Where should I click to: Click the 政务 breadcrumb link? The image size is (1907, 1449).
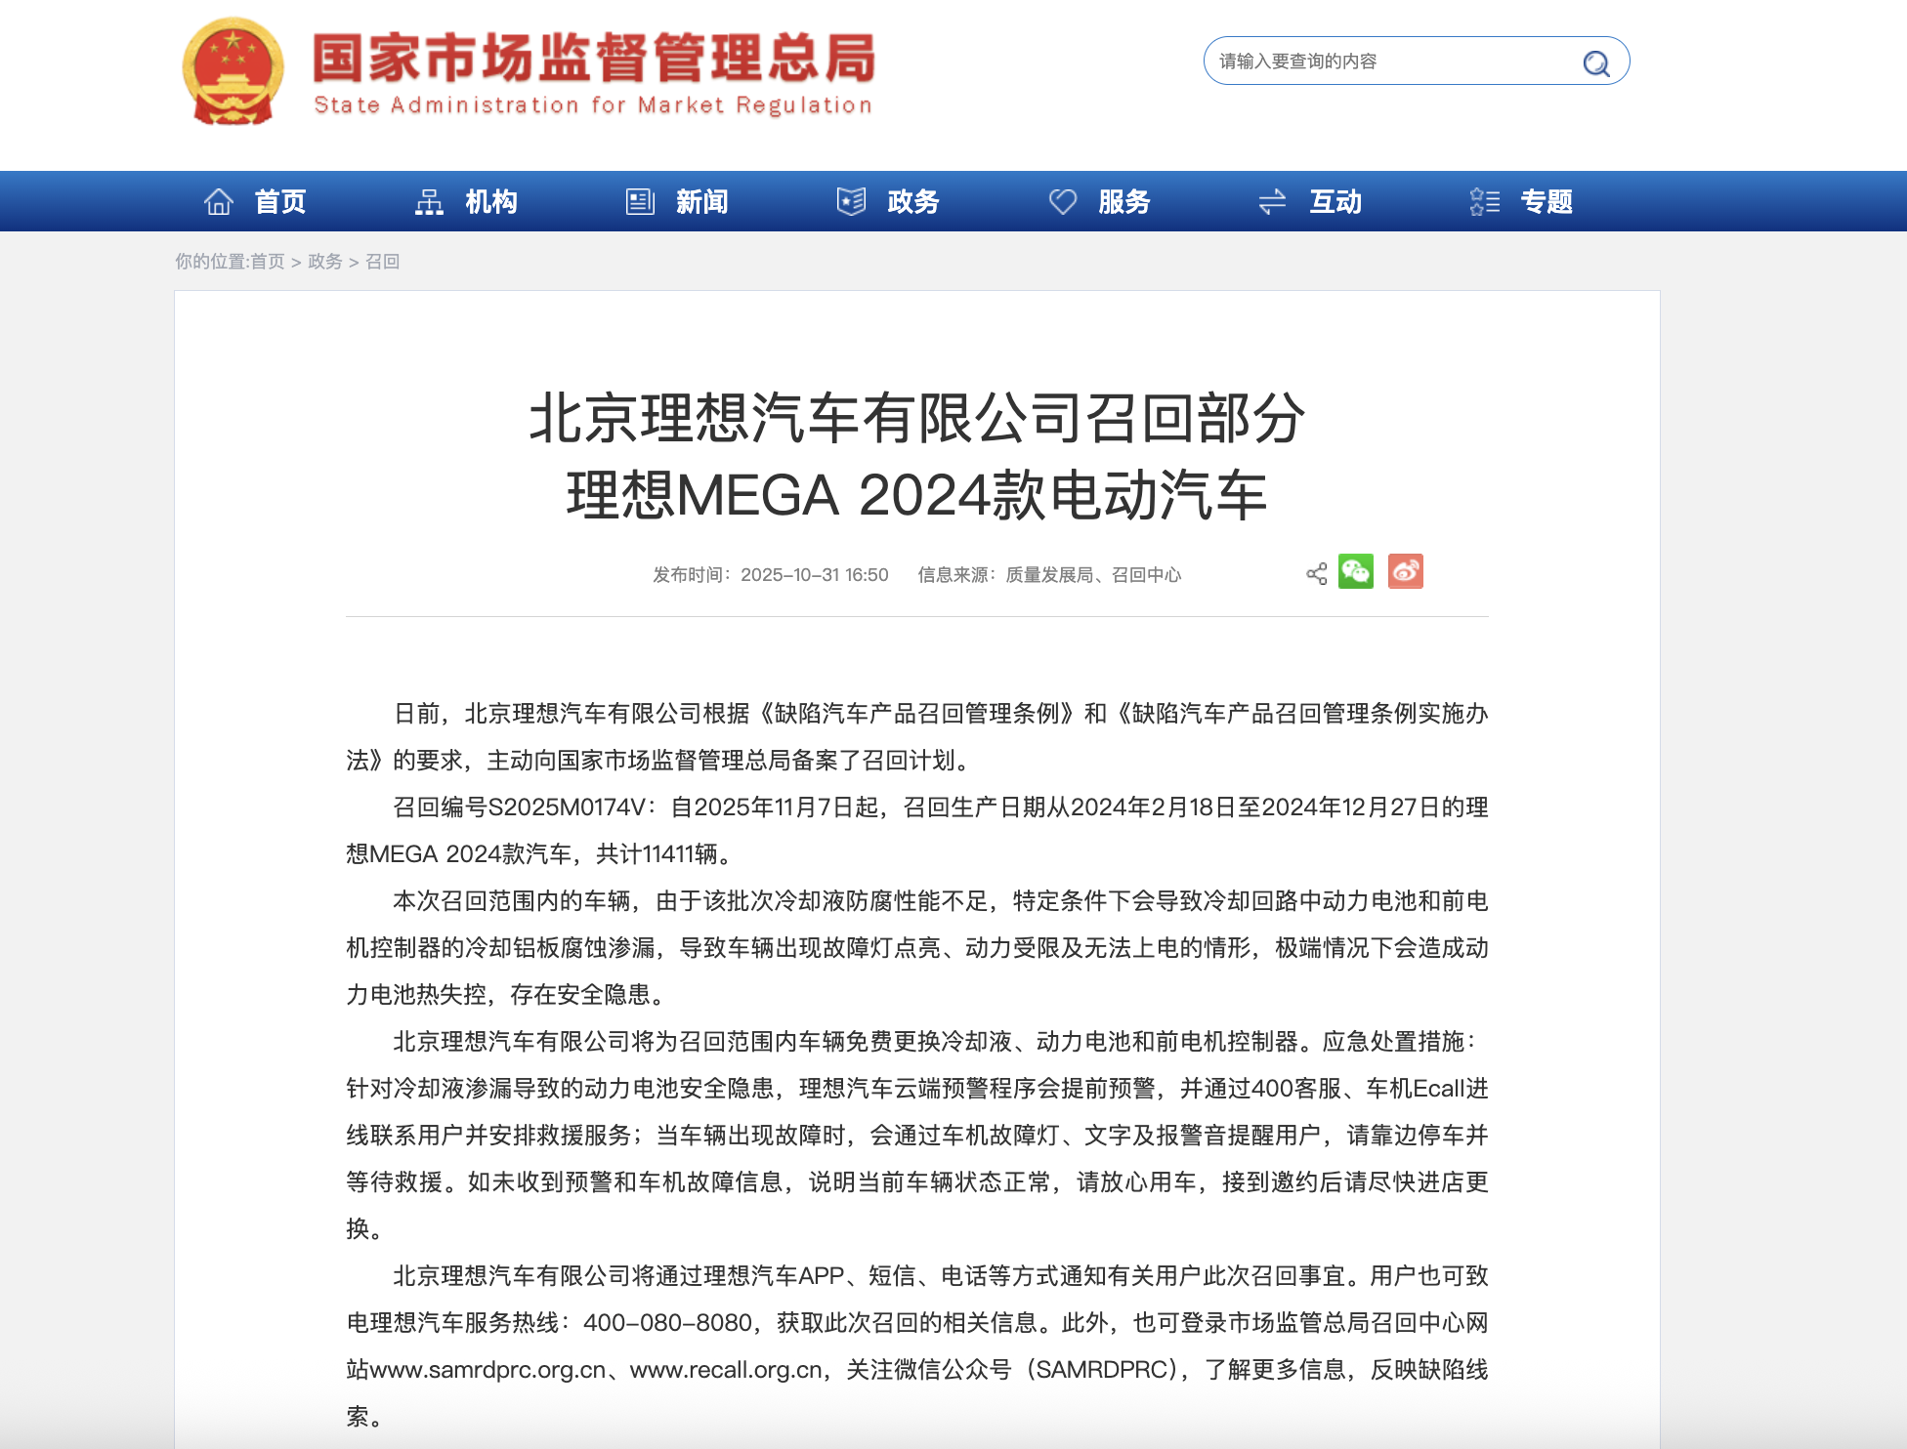click(325, 262)
